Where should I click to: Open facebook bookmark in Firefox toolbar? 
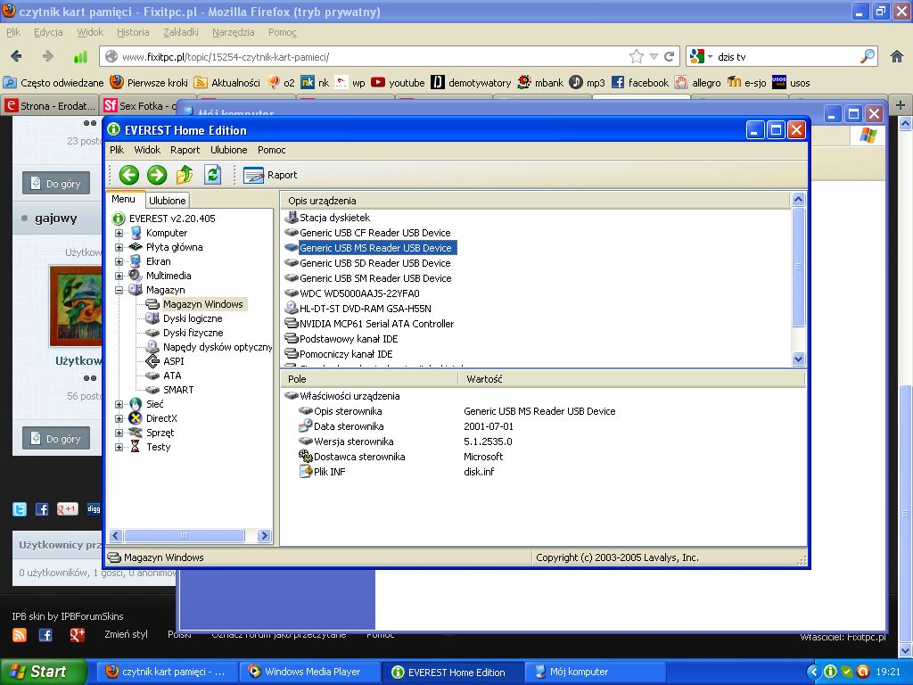point(639,83)
